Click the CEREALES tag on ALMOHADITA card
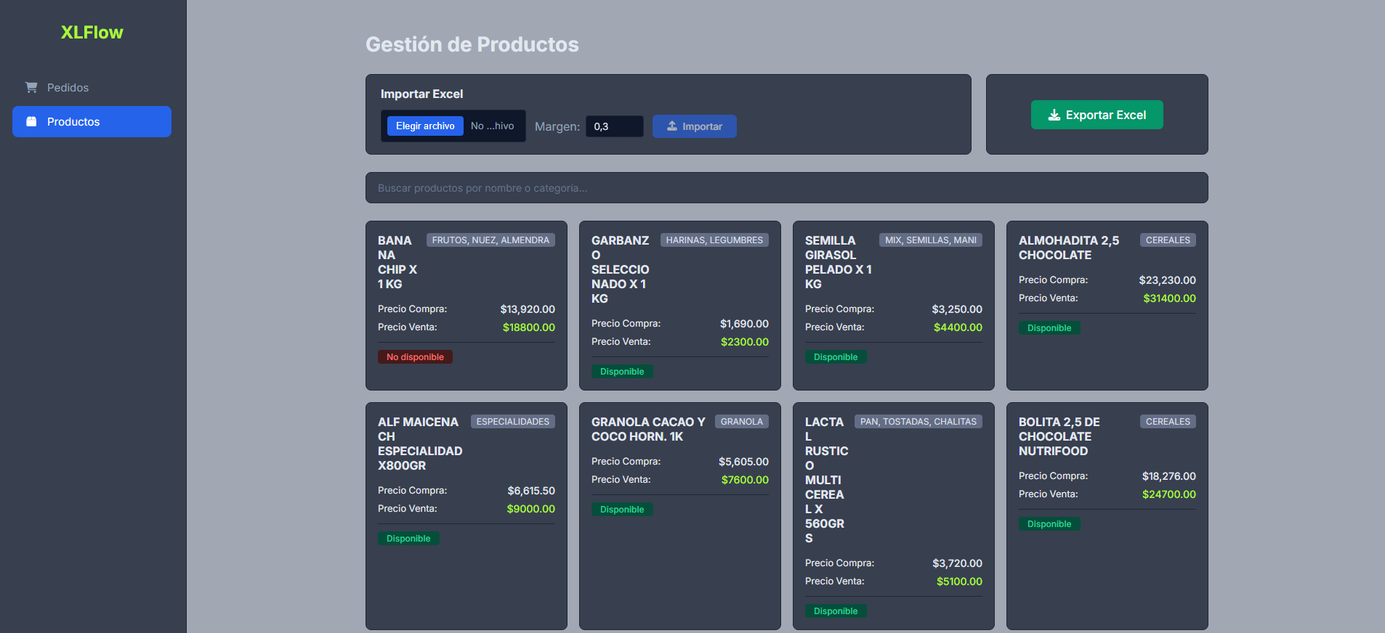The height and width of the screenshot is (633, 1385). (1168, 240)
